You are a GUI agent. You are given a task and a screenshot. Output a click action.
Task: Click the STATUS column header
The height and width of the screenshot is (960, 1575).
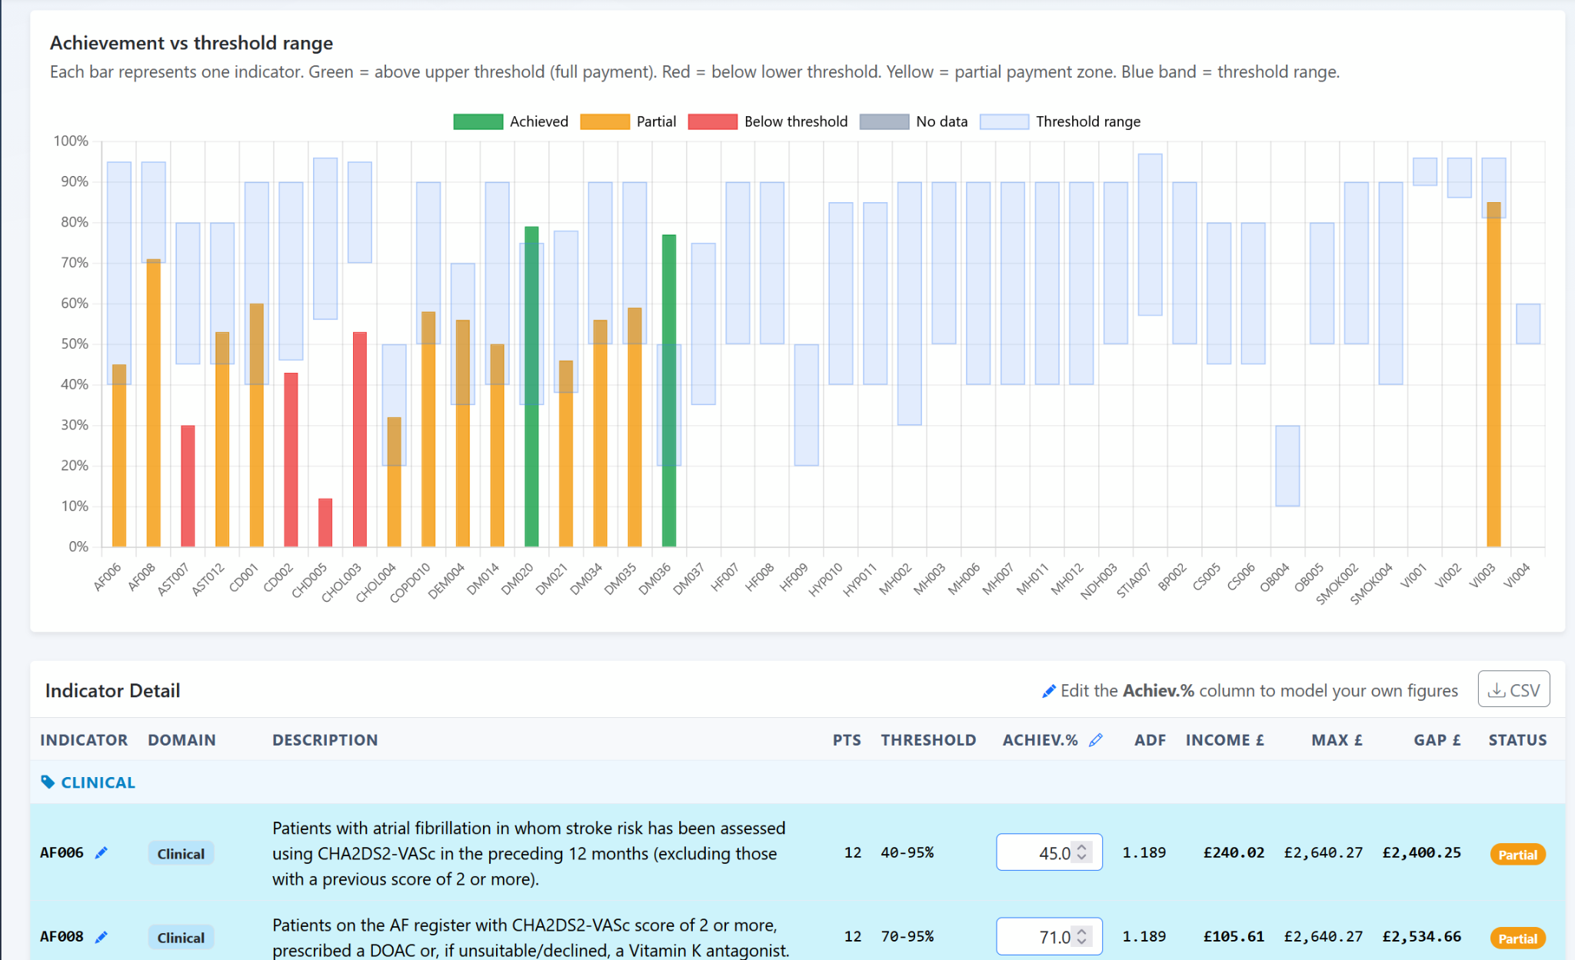pyautogui.click(x=1517, y=739)
